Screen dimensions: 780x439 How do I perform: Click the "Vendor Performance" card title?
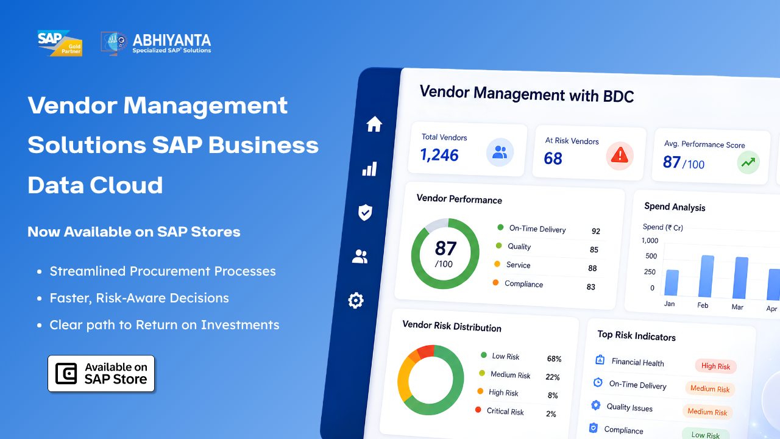459,199
